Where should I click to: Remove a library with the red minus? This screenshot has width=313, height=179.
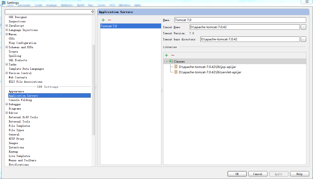[173, 55]
